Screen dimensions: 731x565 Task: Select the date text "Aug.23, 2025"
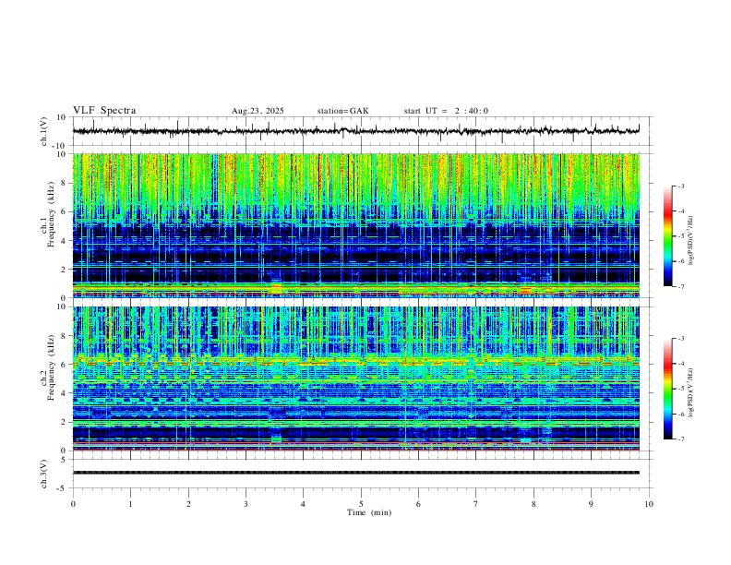pyautogui.click(x=258, y=111)
